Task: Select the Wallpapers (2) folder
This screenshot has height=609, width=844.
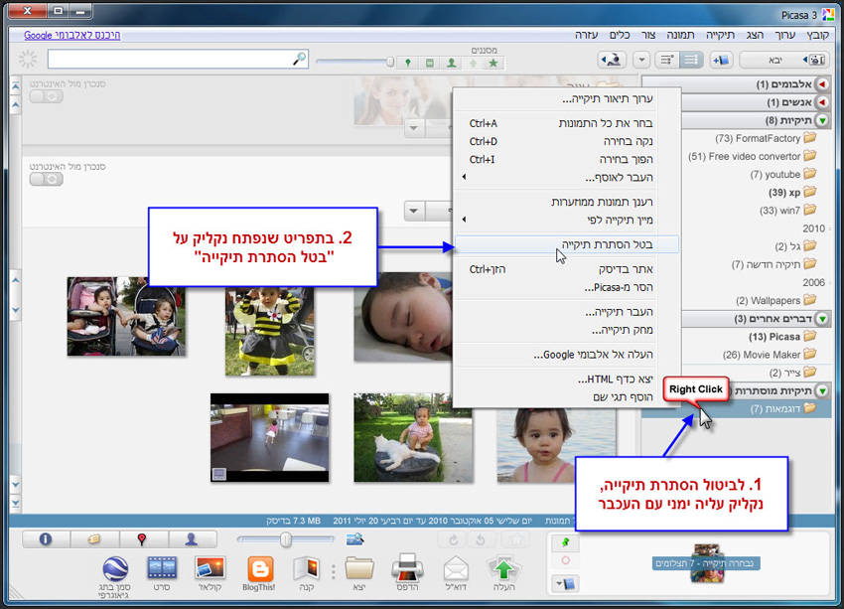Action: (x=775, y=300)
